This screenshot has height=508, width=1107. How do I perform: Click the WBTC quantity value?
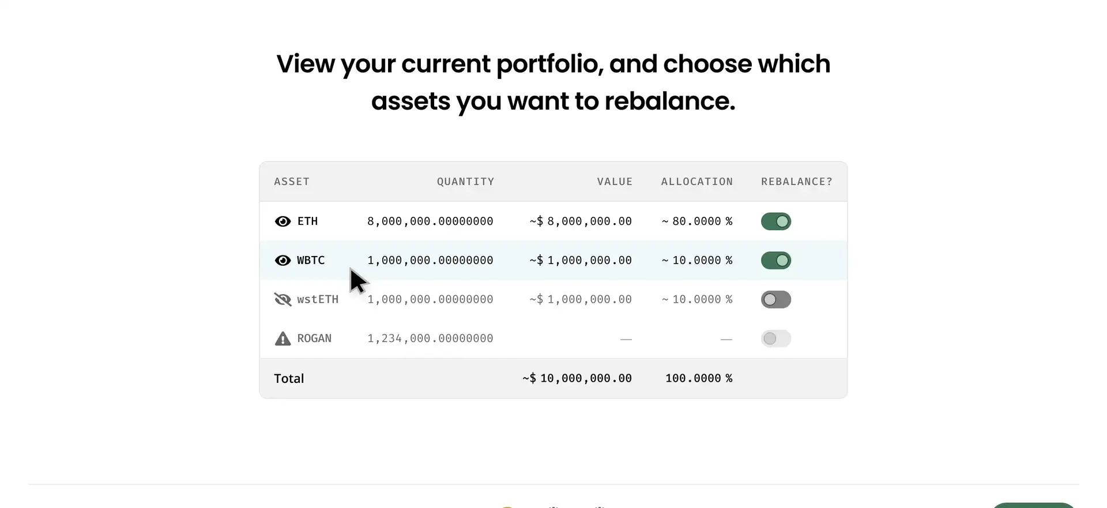tap(430, 261)
